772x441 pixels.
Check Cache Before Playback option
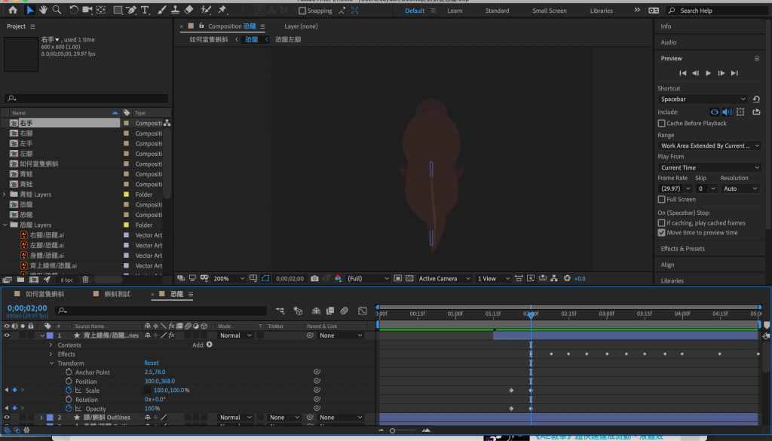[x=662, y=123]
